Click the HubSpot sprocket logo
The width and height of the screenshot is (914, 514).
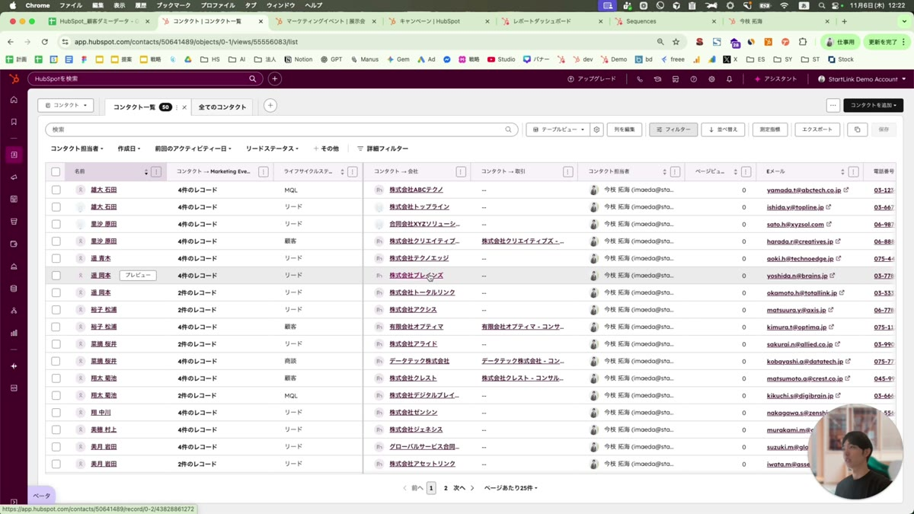14,79
